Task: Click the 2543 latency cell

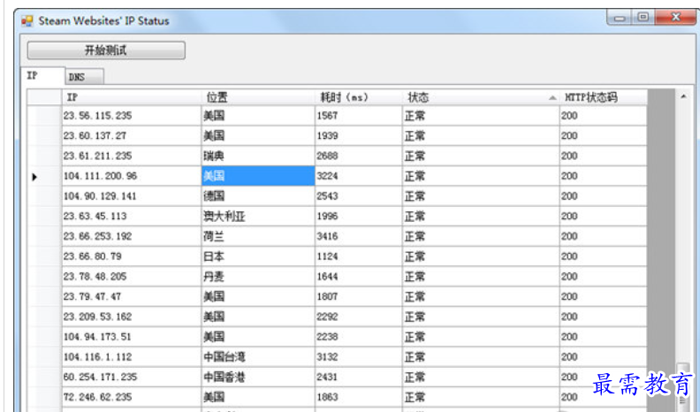Action: click(x=359, y=196)
